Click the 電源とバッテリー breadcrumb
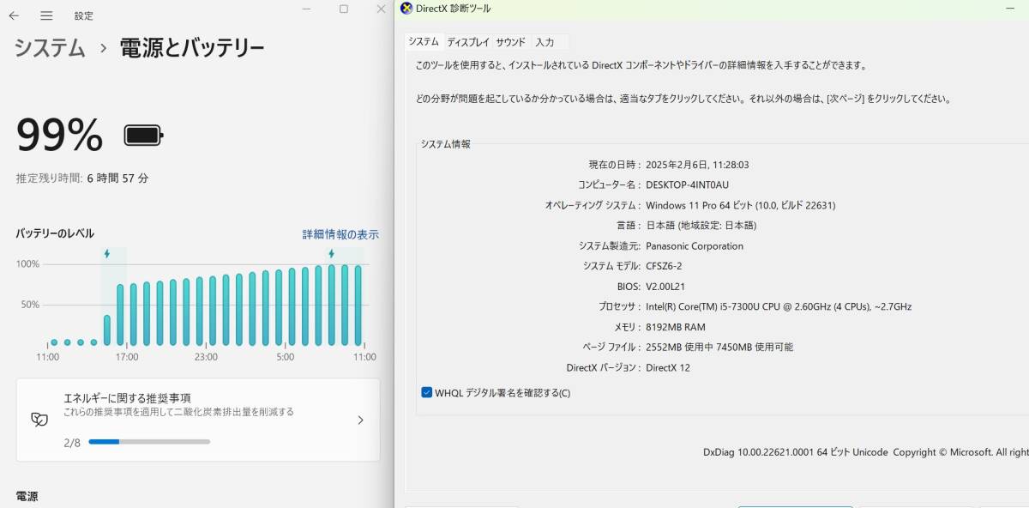Viewport: 1029px width, 508px height. point(197,49)
